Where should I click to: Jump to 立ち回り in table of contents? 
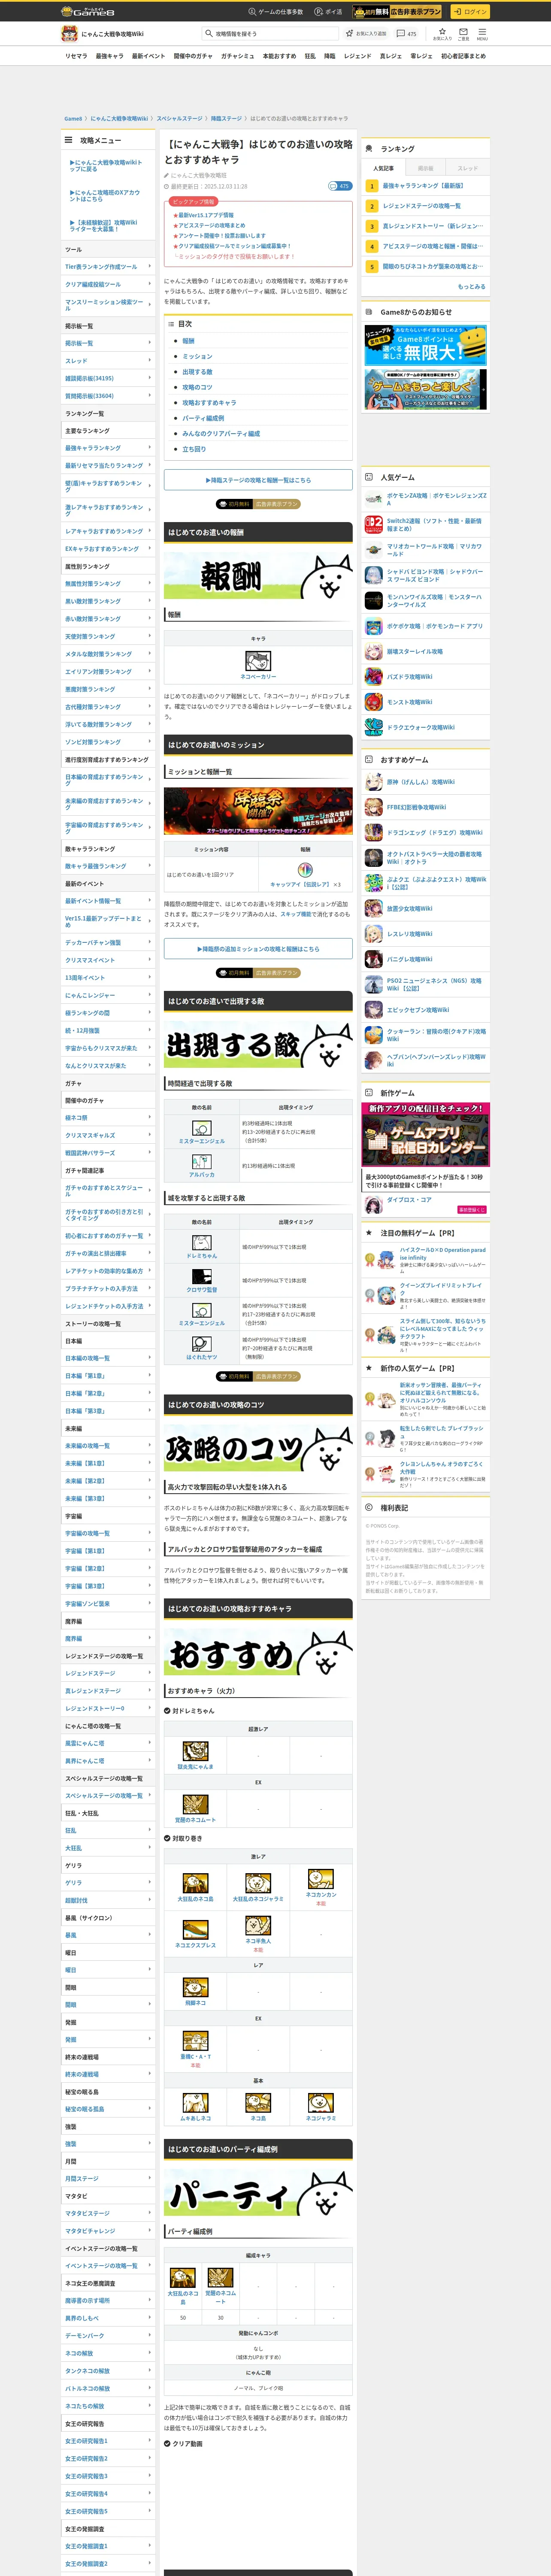(194, 449)
